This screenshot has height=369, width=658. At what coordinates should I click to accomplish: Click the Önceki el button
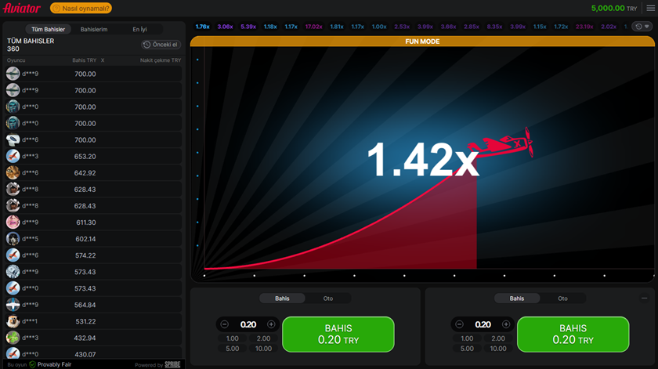pos(161,45)
